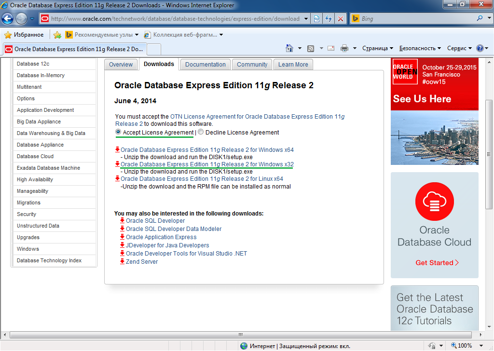
Task: Open the Zend Server link
Action: tap(142, 262)
